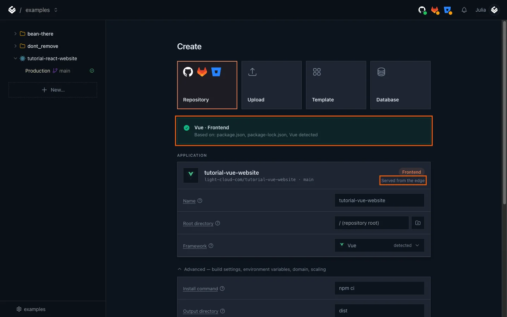Click the Julia username in the header
507x317 pixels.
[x=480, y=10]
